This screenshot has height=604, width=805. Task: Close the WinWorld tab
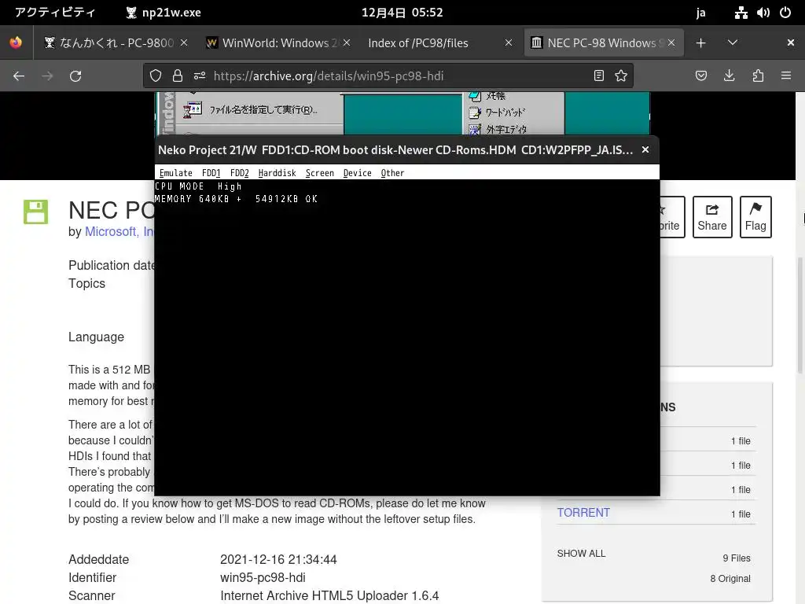tap(347, 43)
